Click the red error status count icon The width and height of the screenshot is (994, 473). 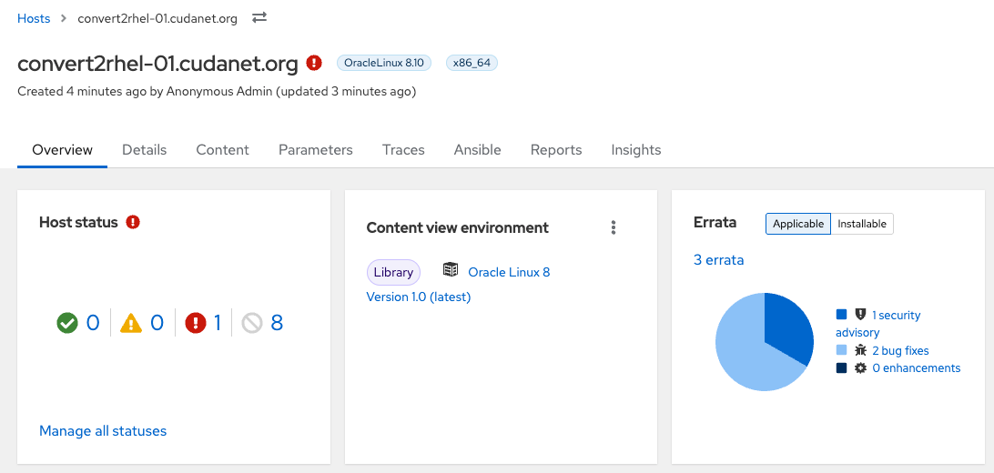point(196,323)
